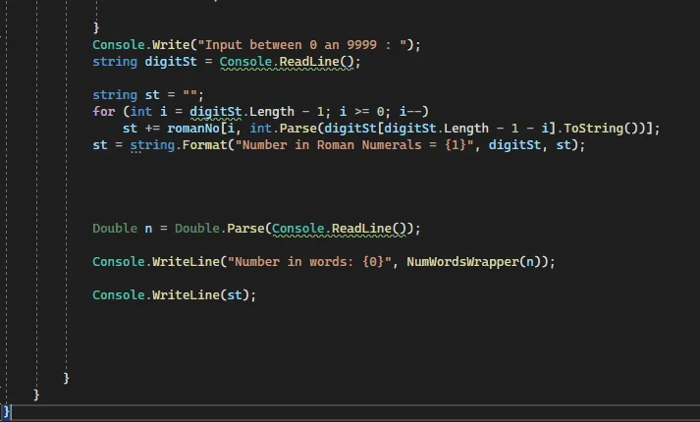Click the "i >= 0" loop condition
This screenshot has width=700, height=422.
tap(361, 112)
